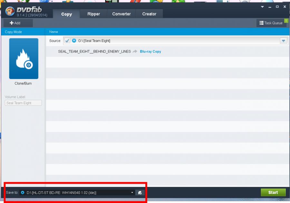Click the Add source button

tap(18, 23)
